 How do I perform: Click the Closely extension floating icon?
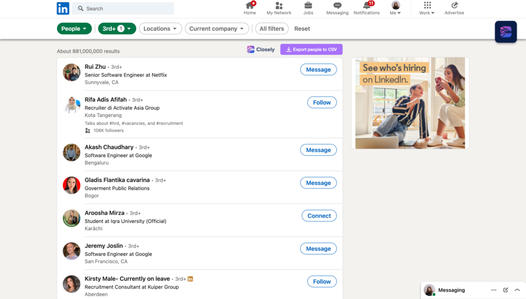pos(505,32)
